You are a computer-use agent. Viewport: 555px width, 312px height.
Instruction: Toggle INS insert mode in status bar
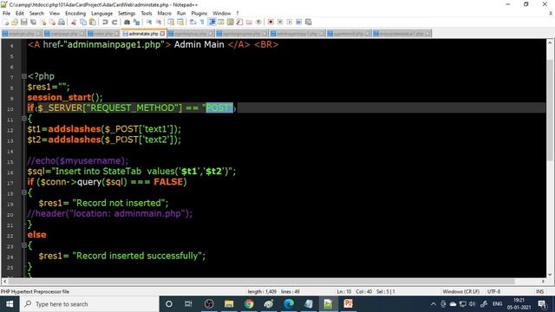(x=539, y=291)
